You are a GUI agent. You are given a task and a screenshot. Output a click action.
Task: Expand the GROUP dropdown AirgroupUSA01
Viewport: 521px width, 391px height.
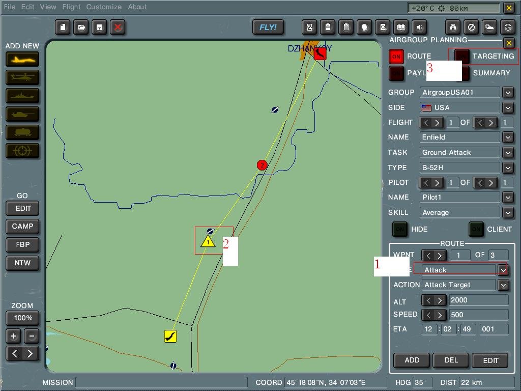pos(508,93)
